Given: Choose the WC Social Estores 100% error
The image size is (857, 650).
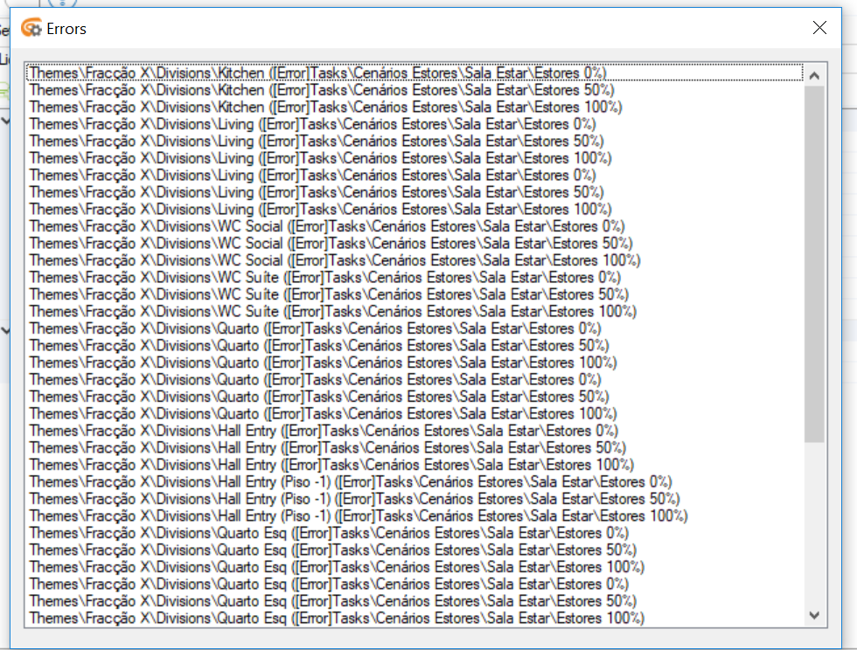Looking at the screenshot, I should click(334, 260).
